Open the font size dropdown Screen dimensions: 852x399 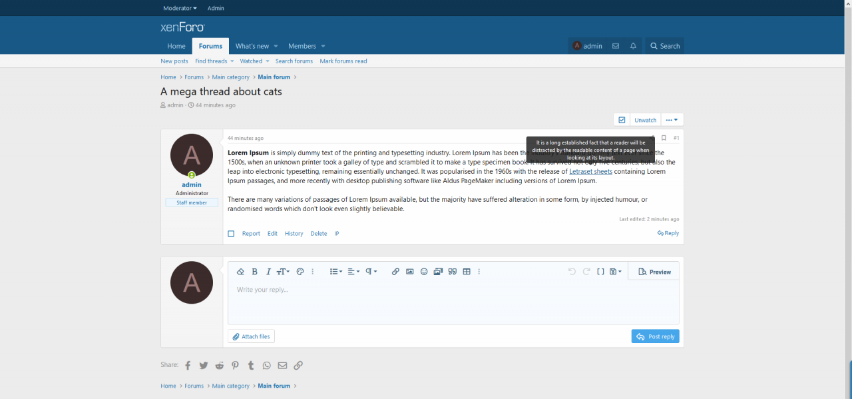point(283,272)
